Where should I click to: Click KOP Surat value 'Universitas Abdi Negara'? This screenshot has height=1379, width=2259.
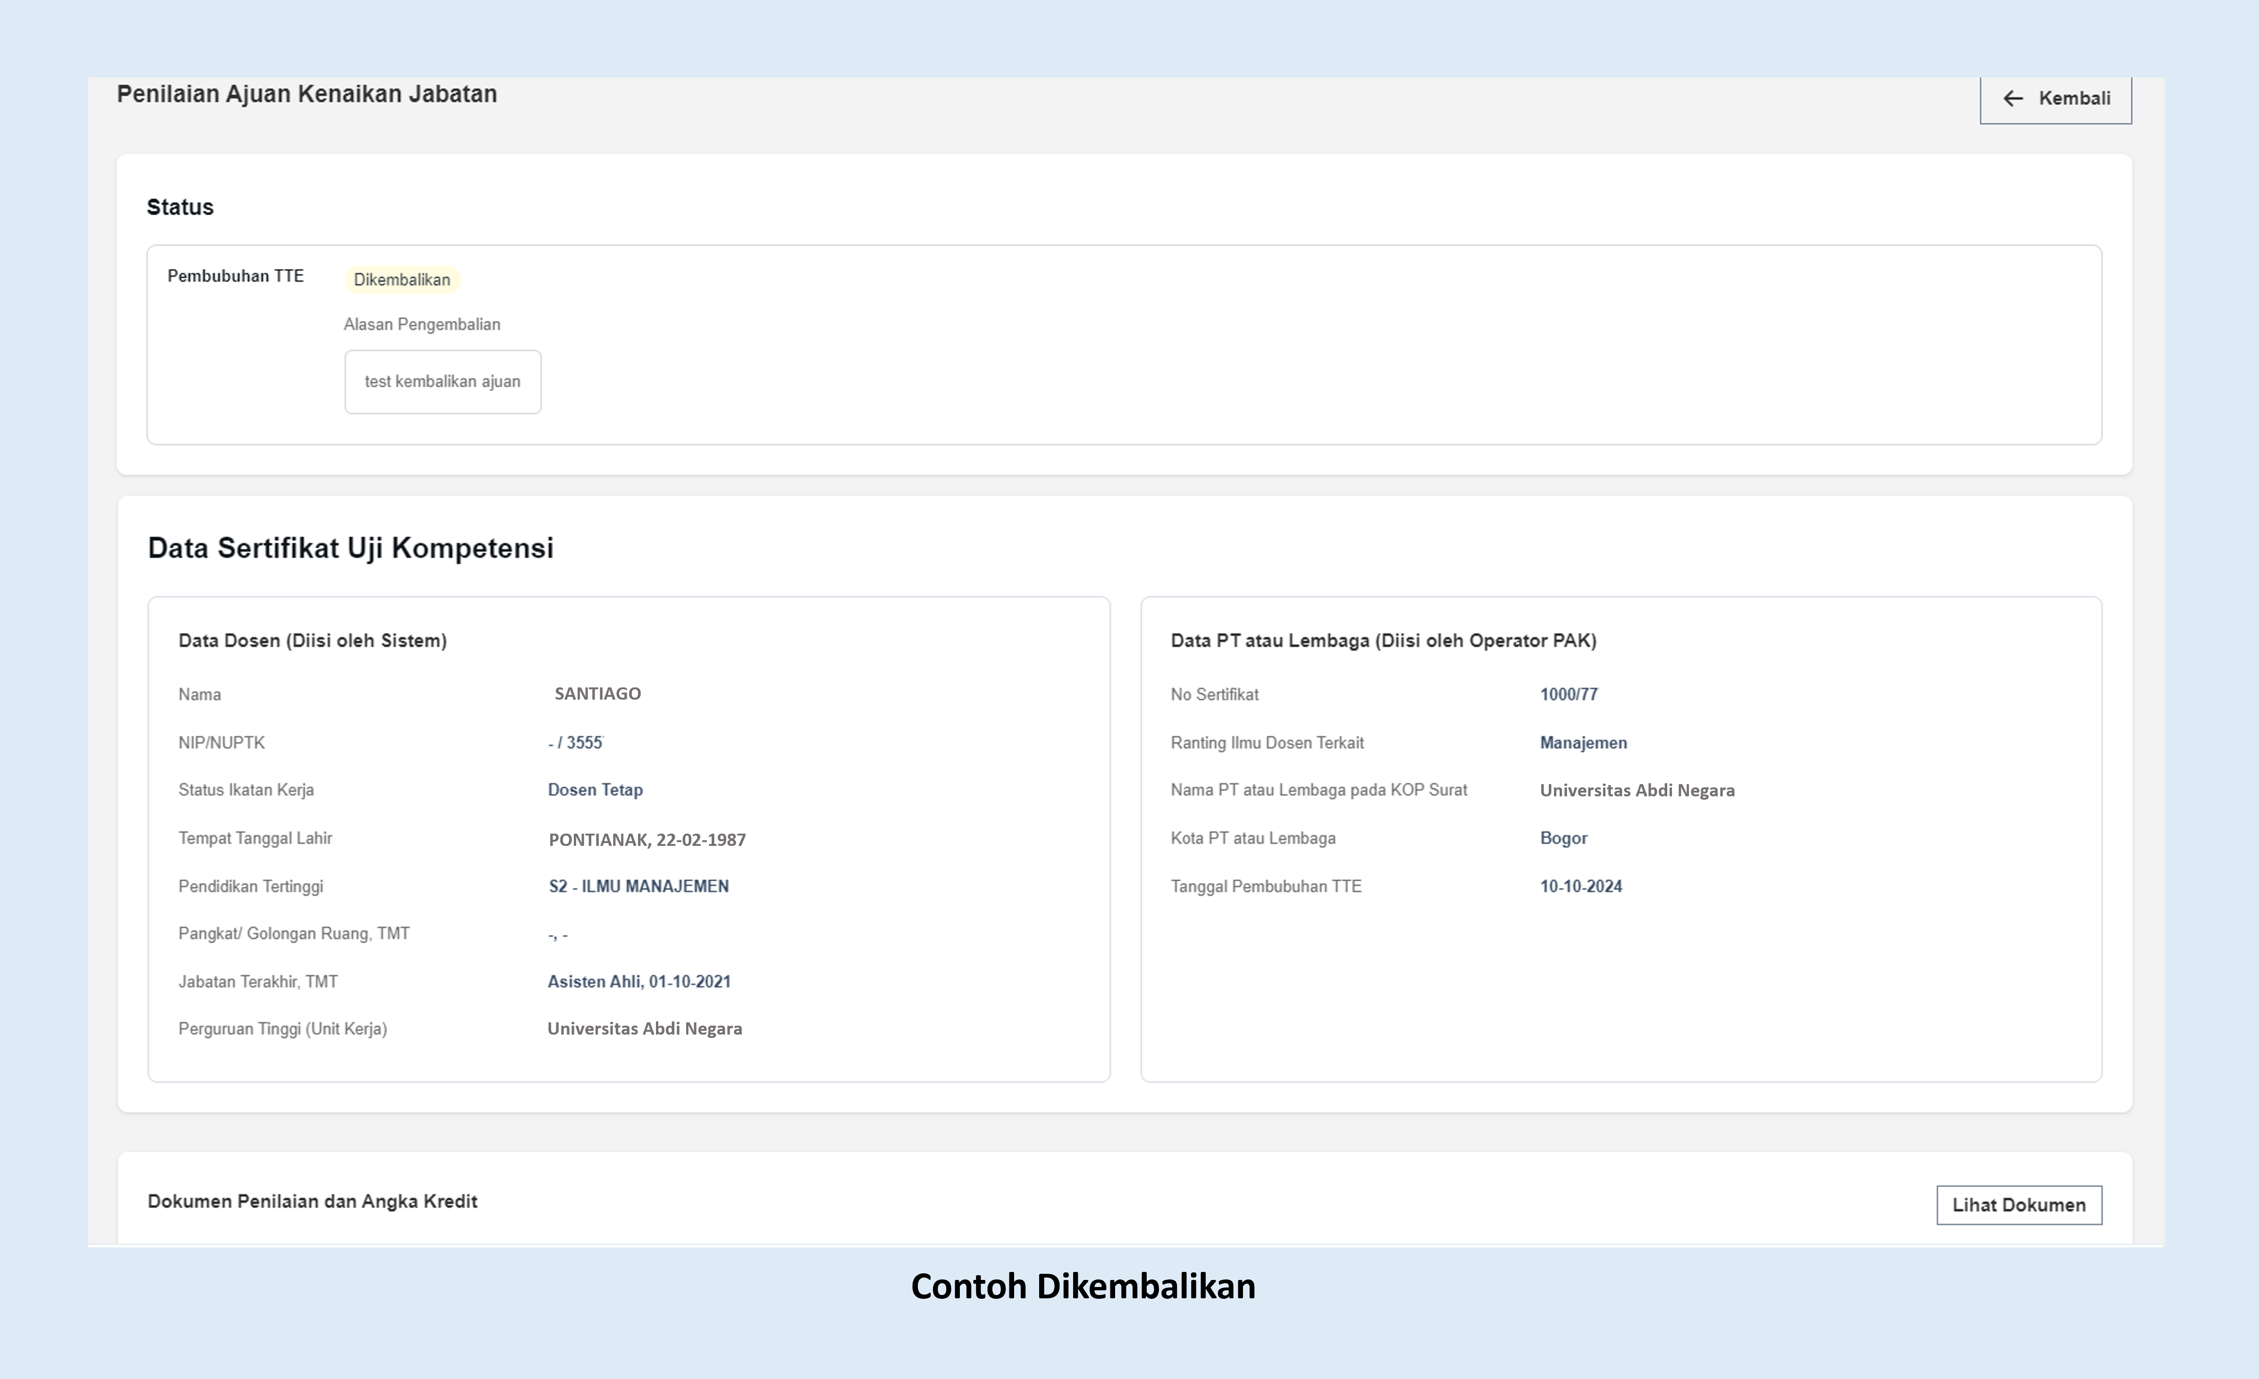1638,790
